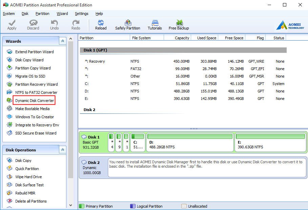Open the Help menu
Image resolution: width=308 pixels, height=210 pixels.
pos(99,14)
